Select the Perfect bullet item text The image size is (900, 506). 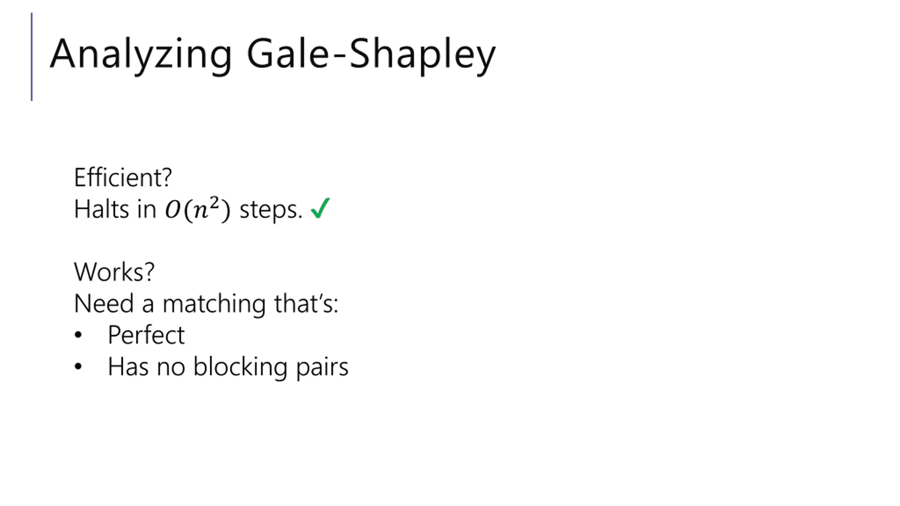146,335
